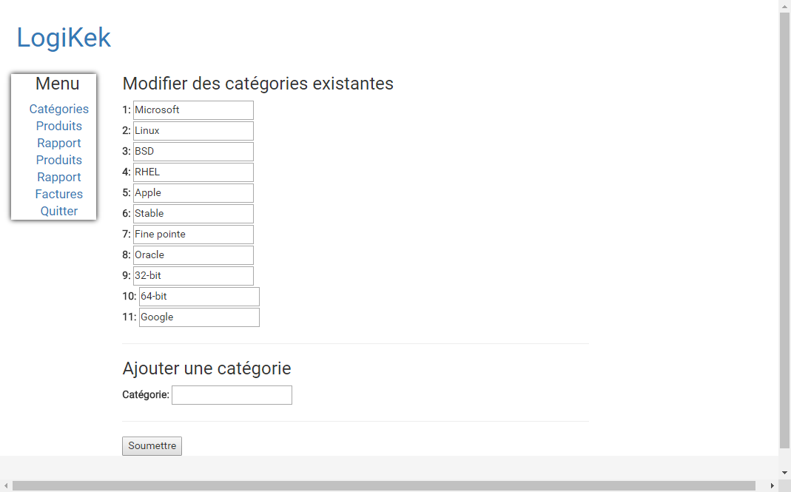This screenshot has width=791, height=492.
Task: Edit the 64-bit category field
Action: [199, 296]
